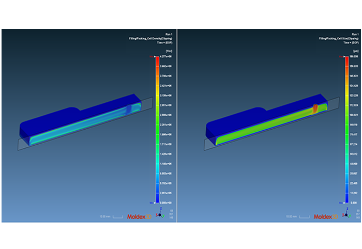The height and width of the screenshot is (249, 362).
Task: Select the Max marker on cell density legend
Action: point(152,56)
